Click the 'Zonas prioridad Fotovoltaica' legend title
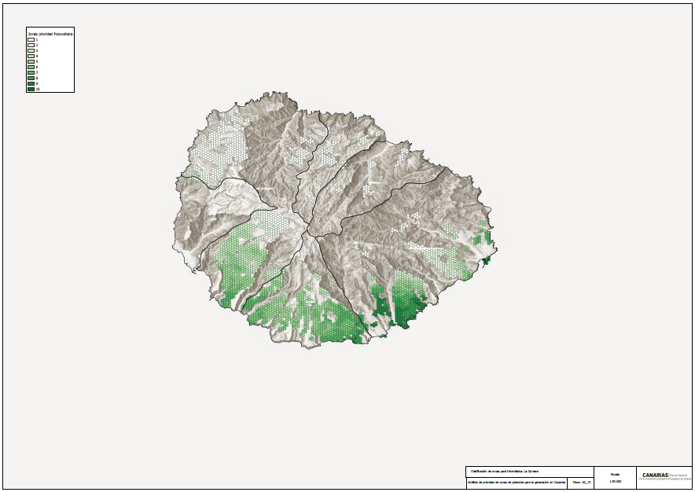The image size is (695, 492). (50, 34)
